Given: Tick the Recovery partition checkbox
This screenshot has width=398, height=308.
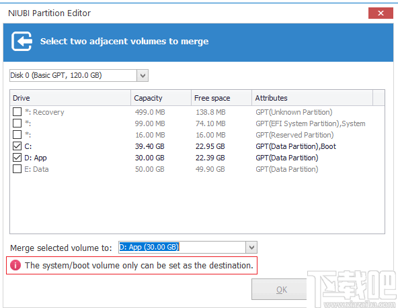Looking at the screenshot, I should coord(17,111).
